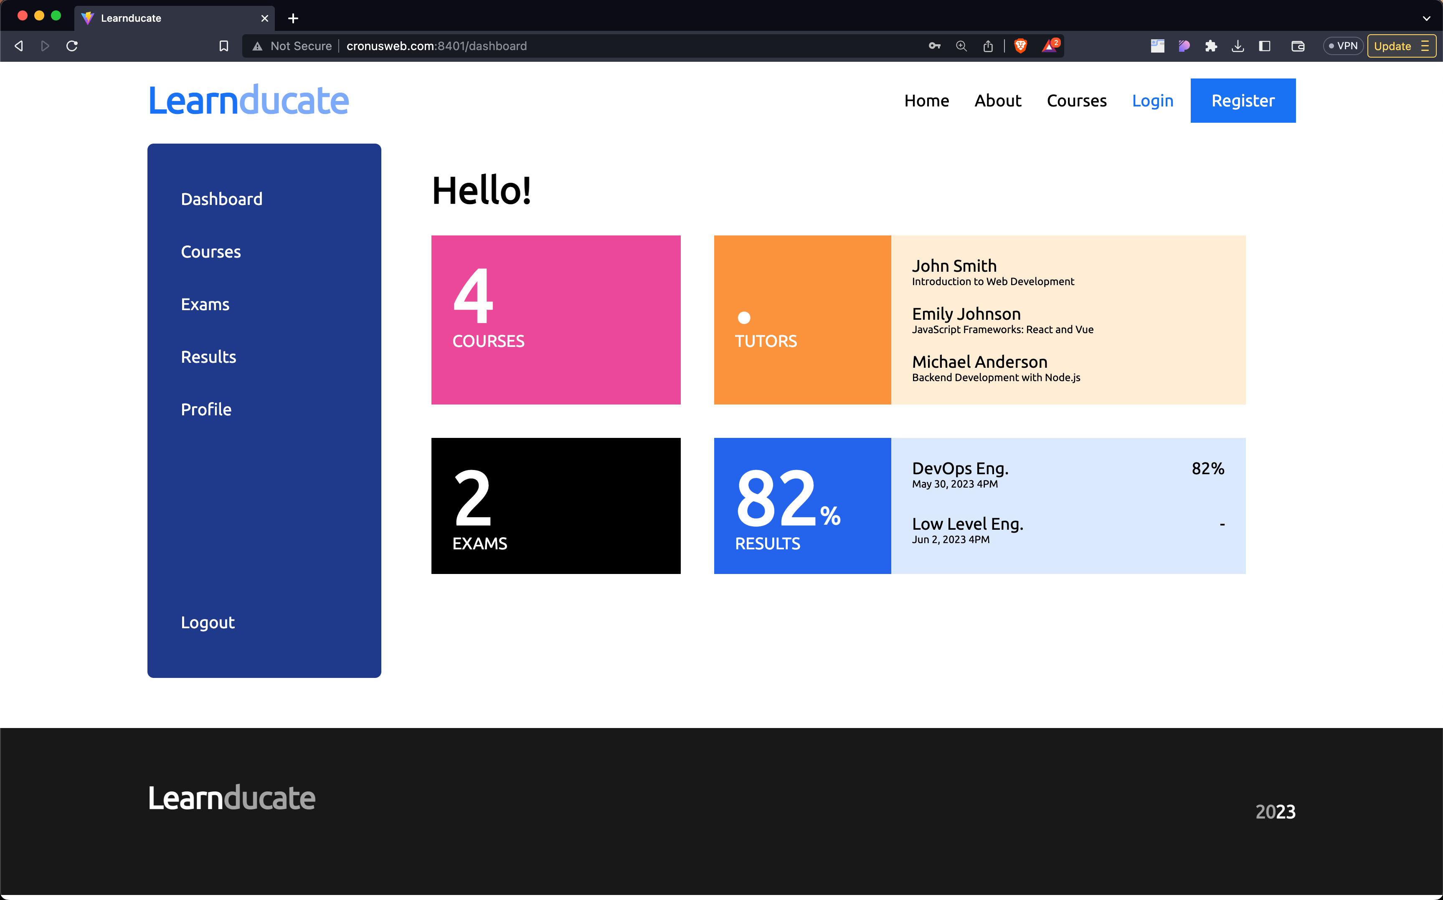Screen dimensions: 1443x900
Task: Open the Brave wallet icon
Action: click(1298, 46)
